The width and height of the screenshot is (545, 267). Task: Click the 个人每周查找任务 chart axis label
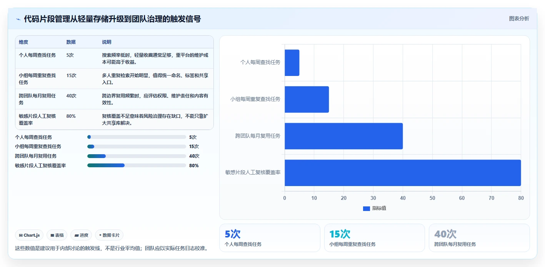[x=260, y=62]
